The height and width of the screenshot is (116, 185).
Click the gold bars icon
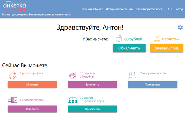157,39
